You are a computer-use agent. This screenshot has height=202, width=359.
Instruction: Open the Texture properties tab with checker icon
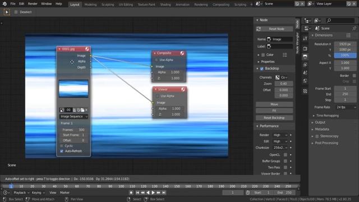pyautogui.click(x=305, y=91)
